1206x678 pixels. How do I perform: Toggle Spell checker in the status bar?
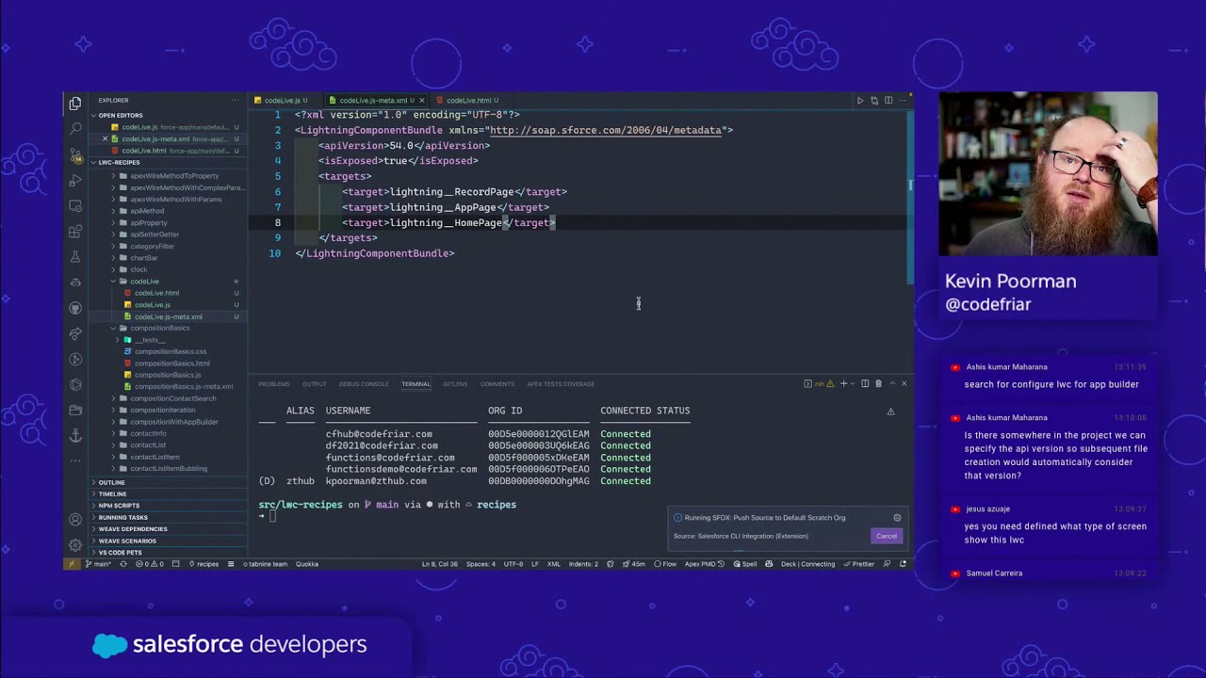744,564
